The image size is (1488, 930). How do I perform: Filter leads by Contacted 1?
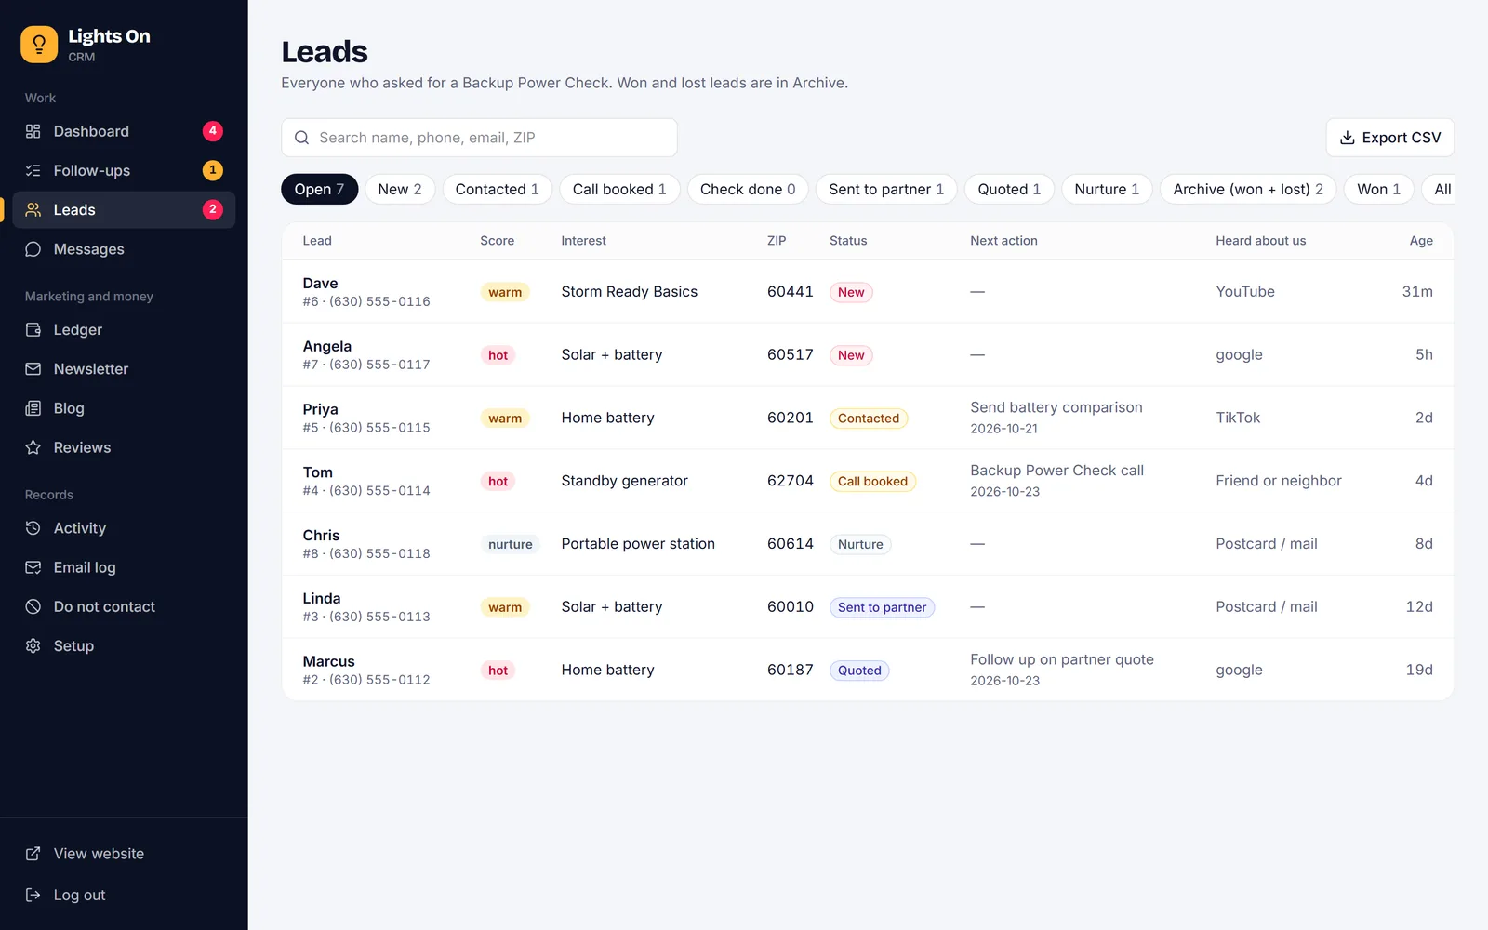498,189
